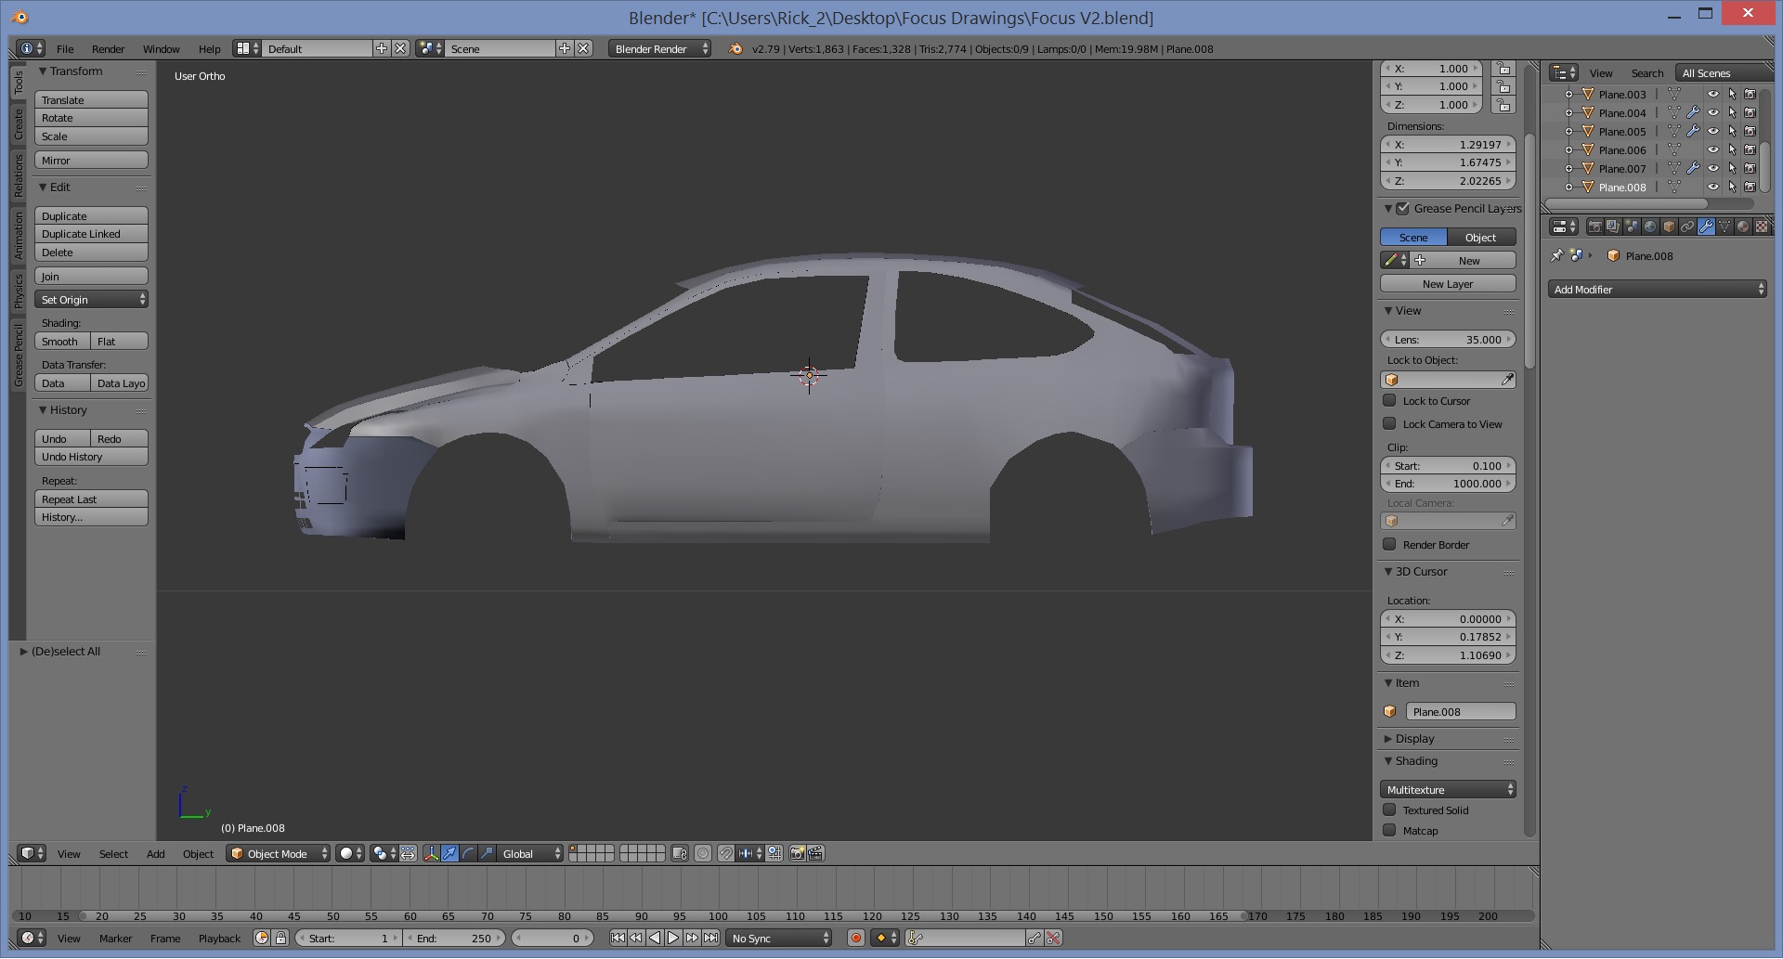Open the Material properties tab icon

[1743, 227]
